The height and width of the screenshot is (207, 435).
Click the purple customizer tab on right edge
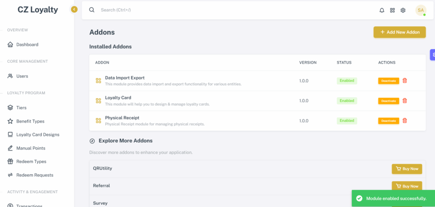click(432, 55)
